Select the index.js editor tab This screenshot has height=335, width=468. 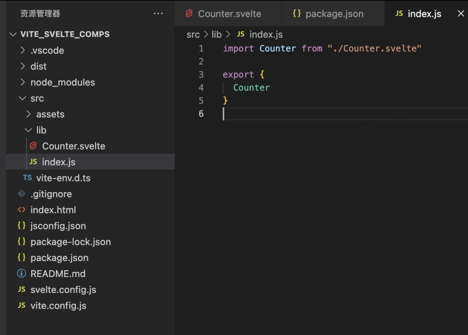426,14
